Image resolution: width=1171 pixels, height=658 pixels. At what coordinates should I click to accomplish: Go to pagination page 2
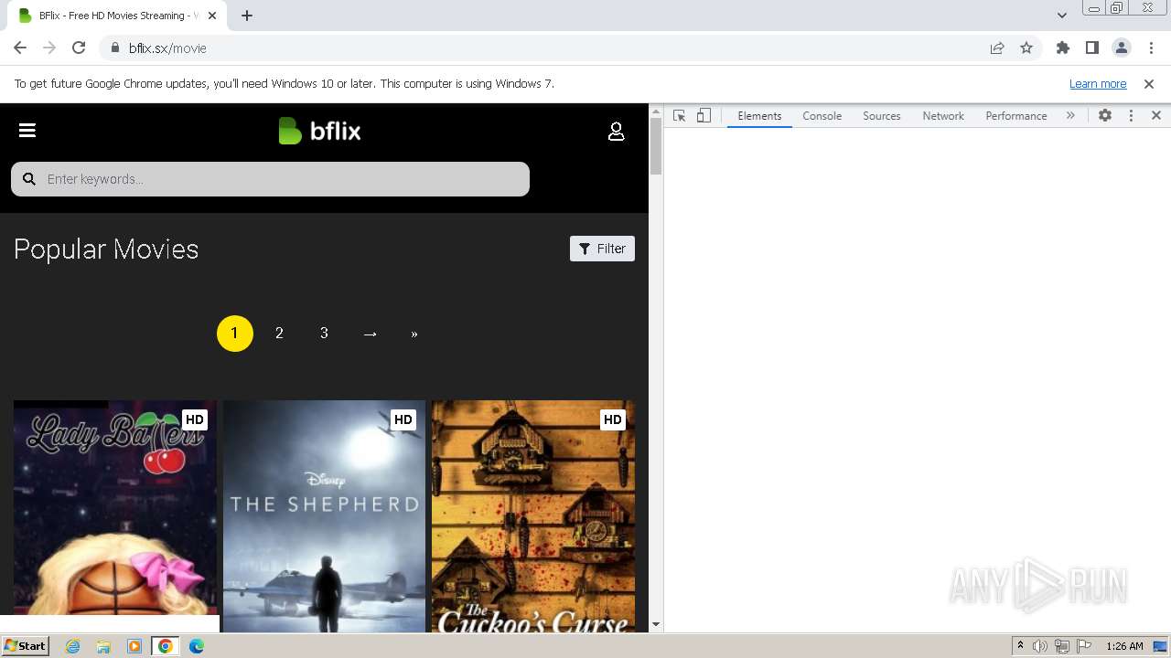279,334
